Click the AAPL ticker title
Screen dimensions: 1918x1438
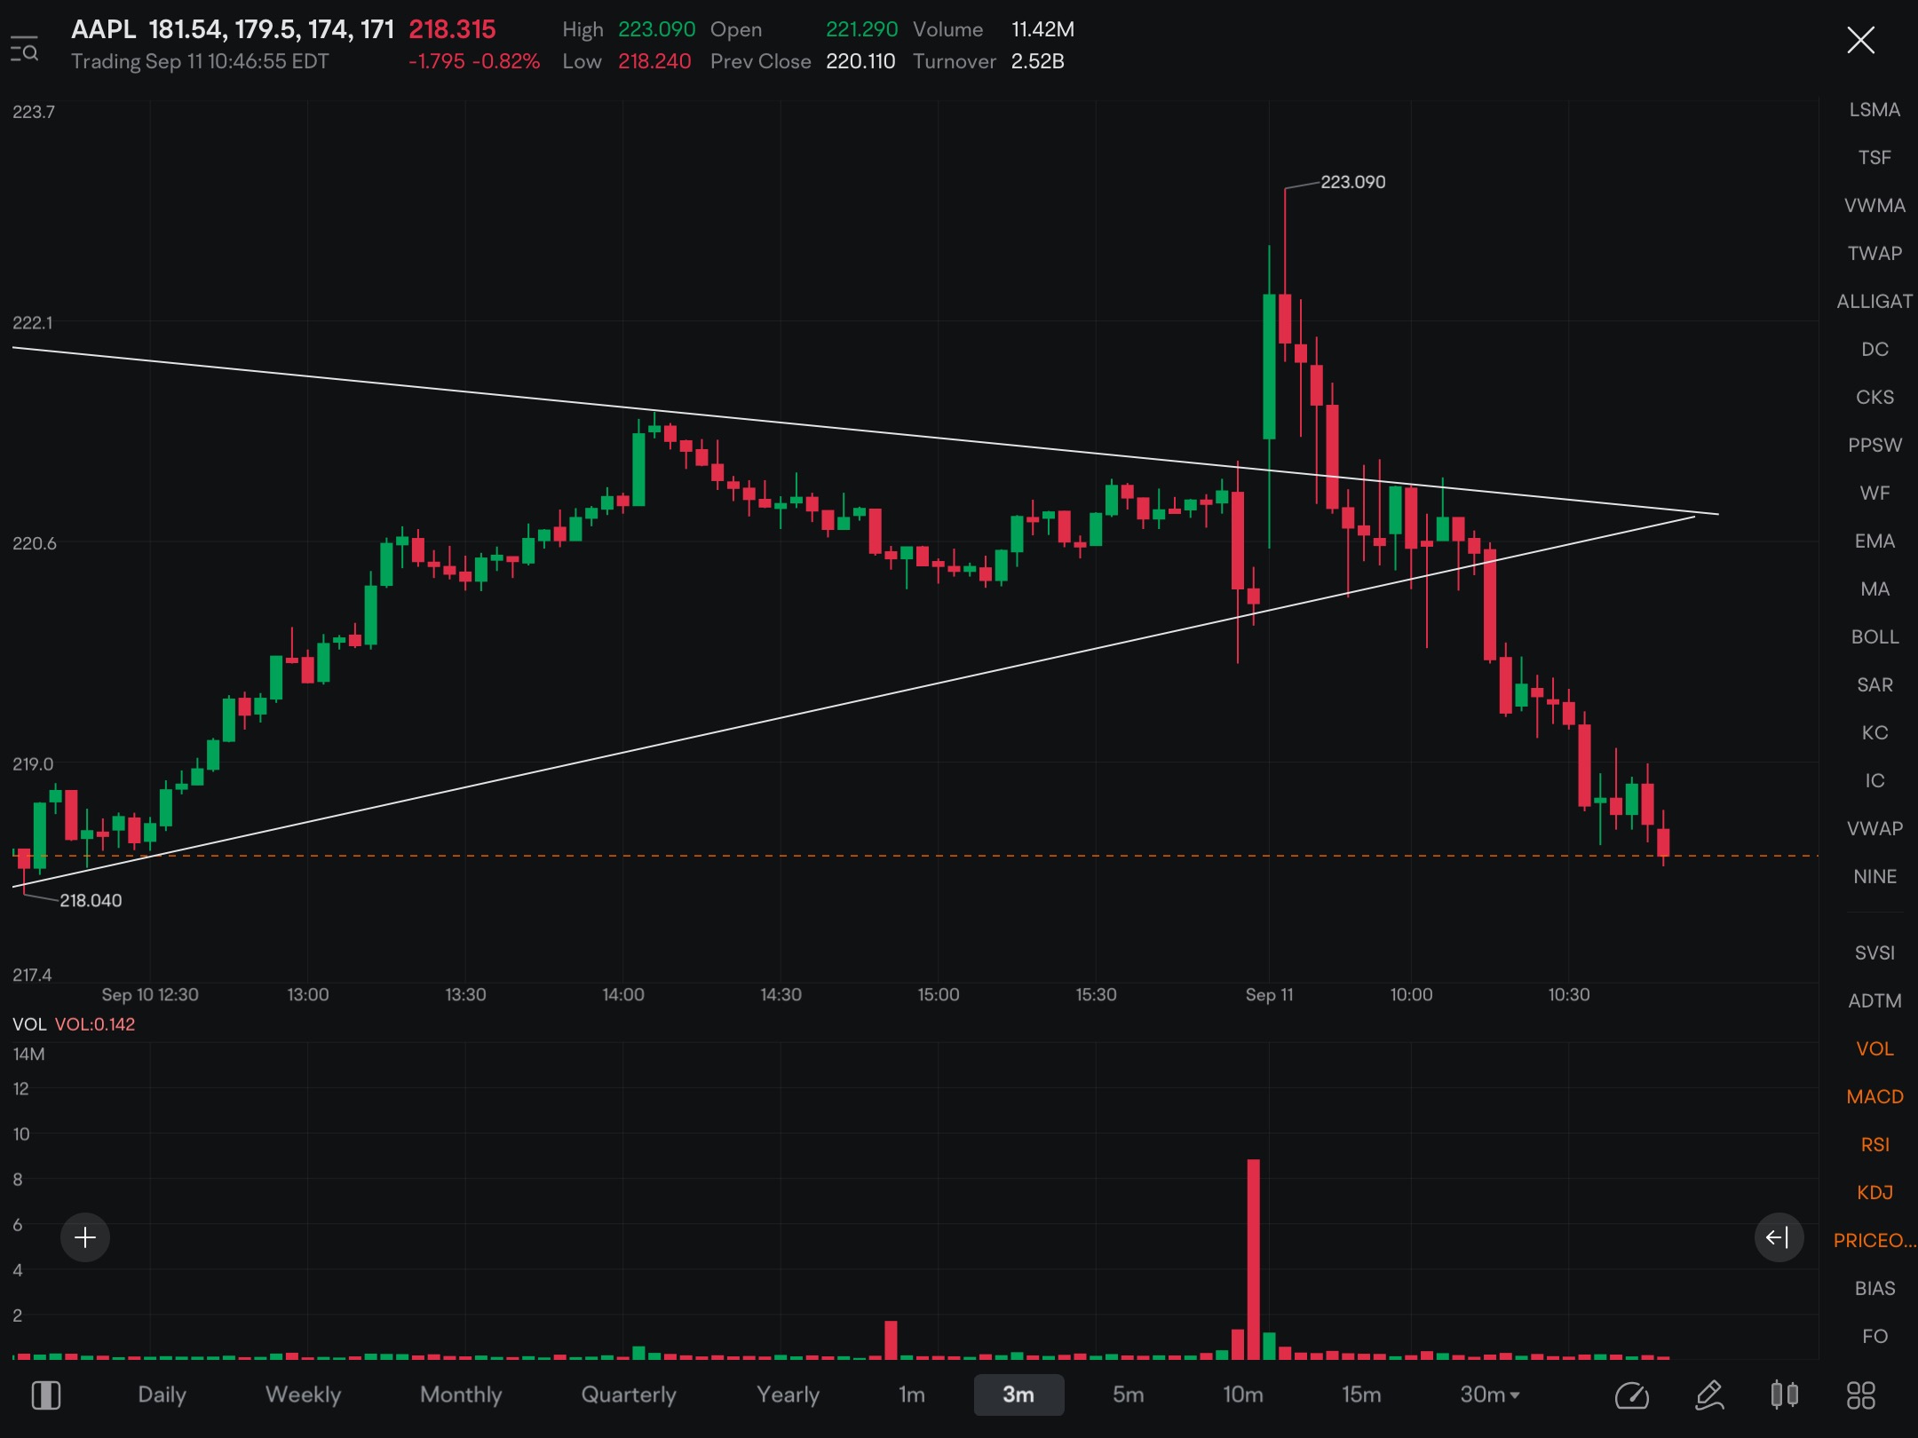[103, 29]
